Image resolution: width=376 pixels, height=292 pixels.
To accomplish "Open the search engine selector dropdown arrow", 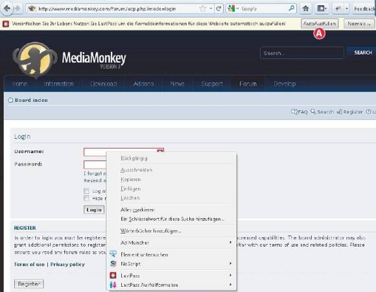I will (237, 8).
